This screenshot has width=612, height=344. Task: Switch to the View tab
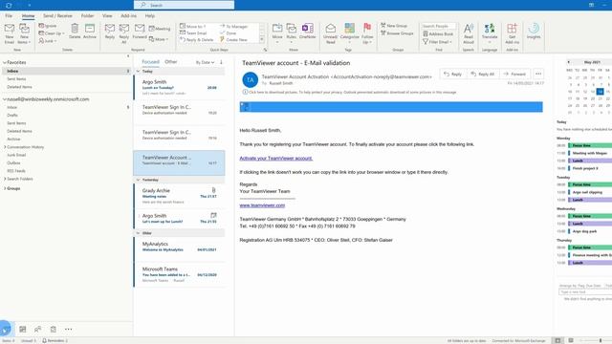point(107,15)
